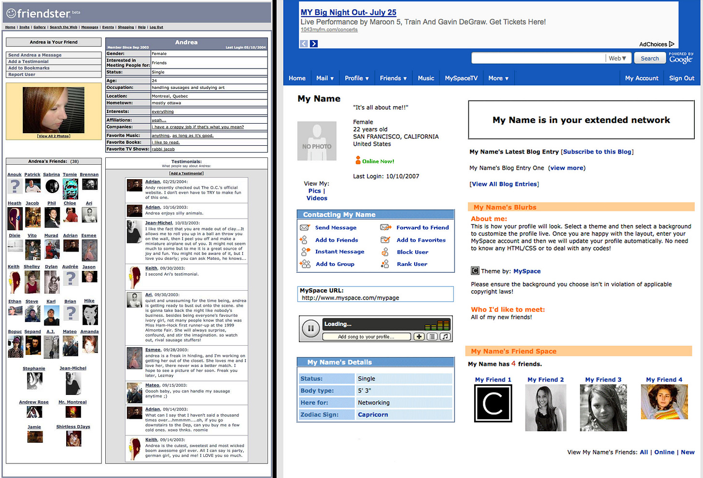Click the Add to Favorites icon

click(385, 239)
